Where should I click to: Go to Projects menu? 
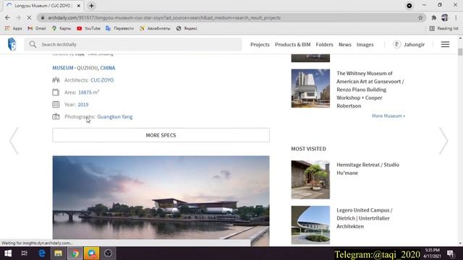coord(260,45)
